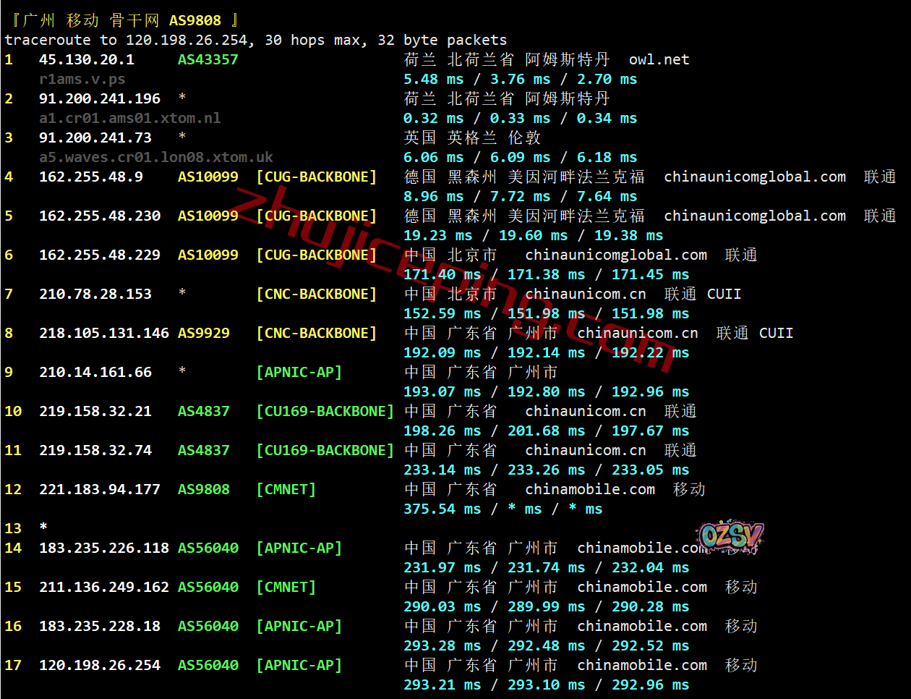The image size is (911, 699).
Task: Click the OZSV colorful logo sticker
Action: pyautogui.click(x=730, y=536)
